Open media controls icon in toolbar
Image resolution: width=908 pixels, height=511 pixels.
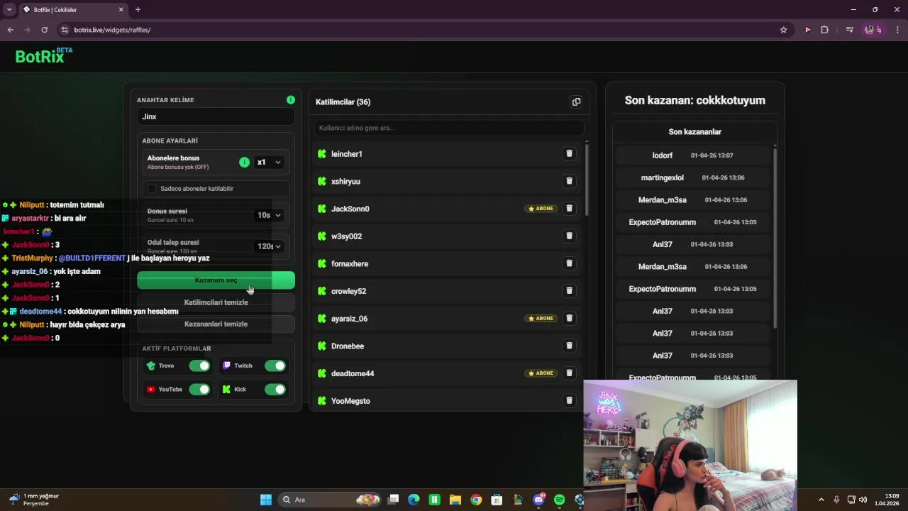click(x=849, y=30)
